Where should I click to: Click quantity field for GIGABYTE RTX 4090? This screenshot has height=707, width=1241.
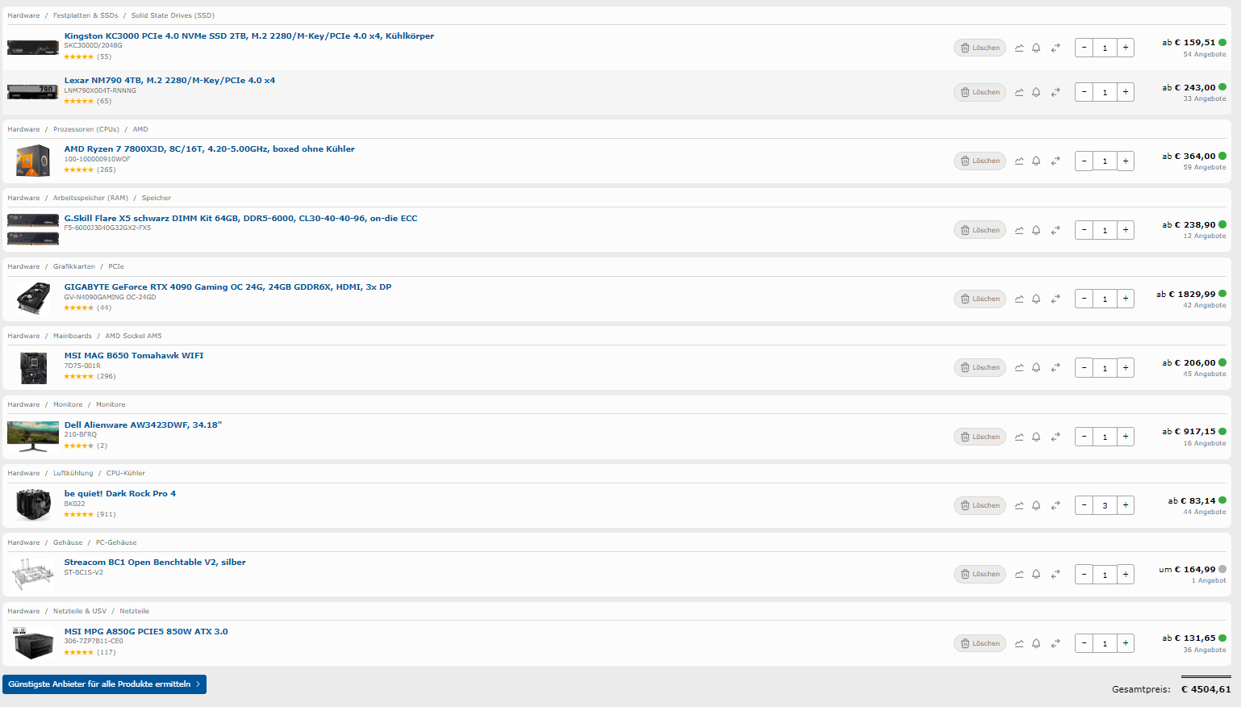tap(1105, 299)
